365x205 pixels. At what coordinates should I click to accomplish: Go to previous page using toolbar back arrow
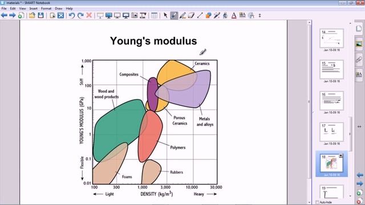pos(4,15)
